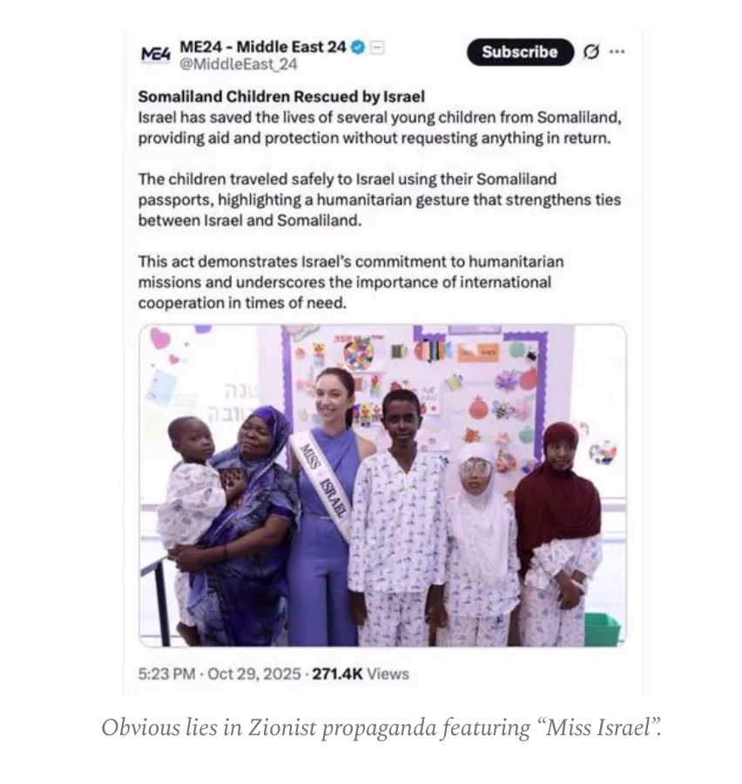Click the headline "Somaliland Children Rescued by Israel"

coord(281,97)
